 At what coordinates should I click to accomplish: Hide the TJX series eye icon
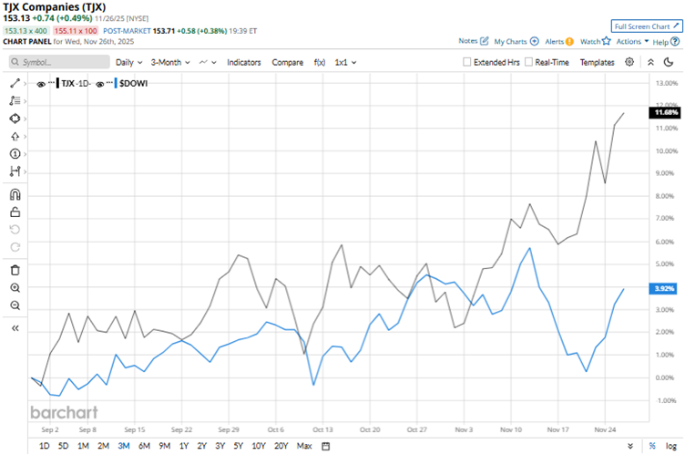pos(41,85)
